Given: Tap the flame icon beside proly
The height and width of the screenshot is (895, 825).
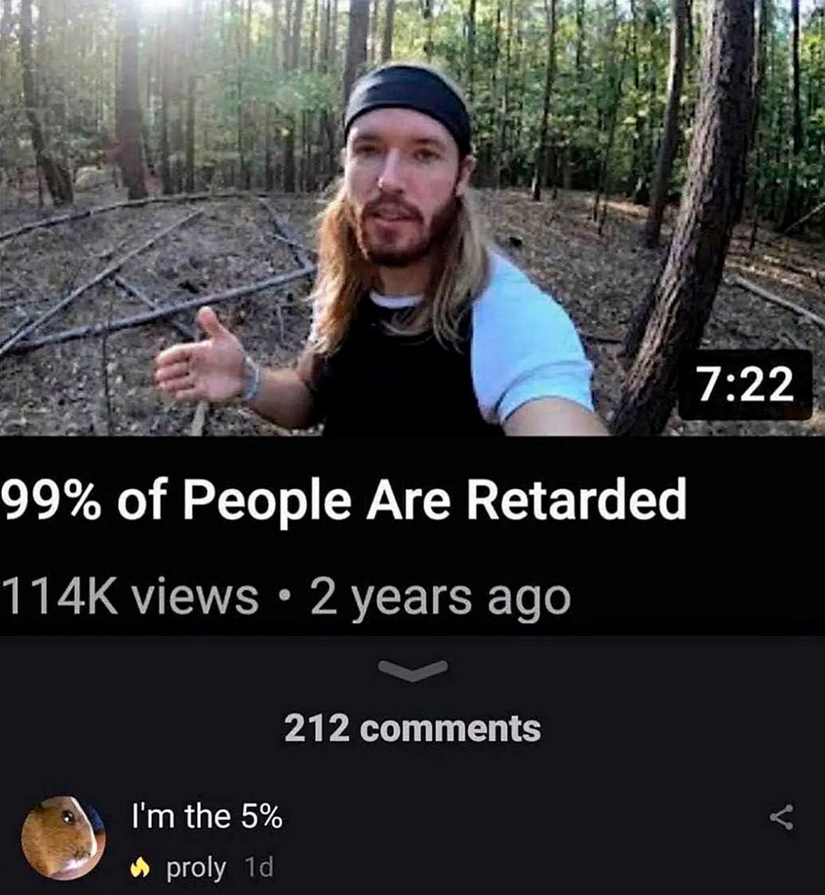Looking at the screenshot, I should (x=141, y=868).
